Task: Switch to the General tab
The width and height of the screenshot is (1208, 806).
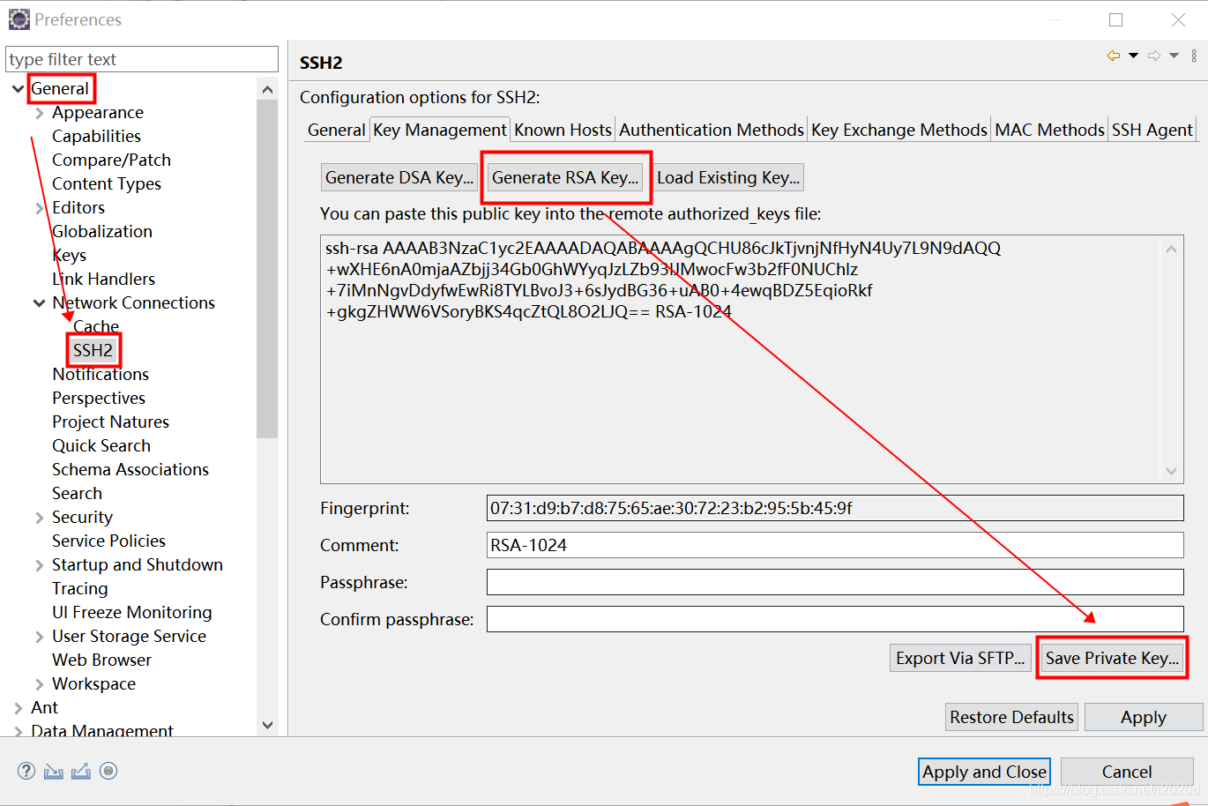Action: point(336,130)
